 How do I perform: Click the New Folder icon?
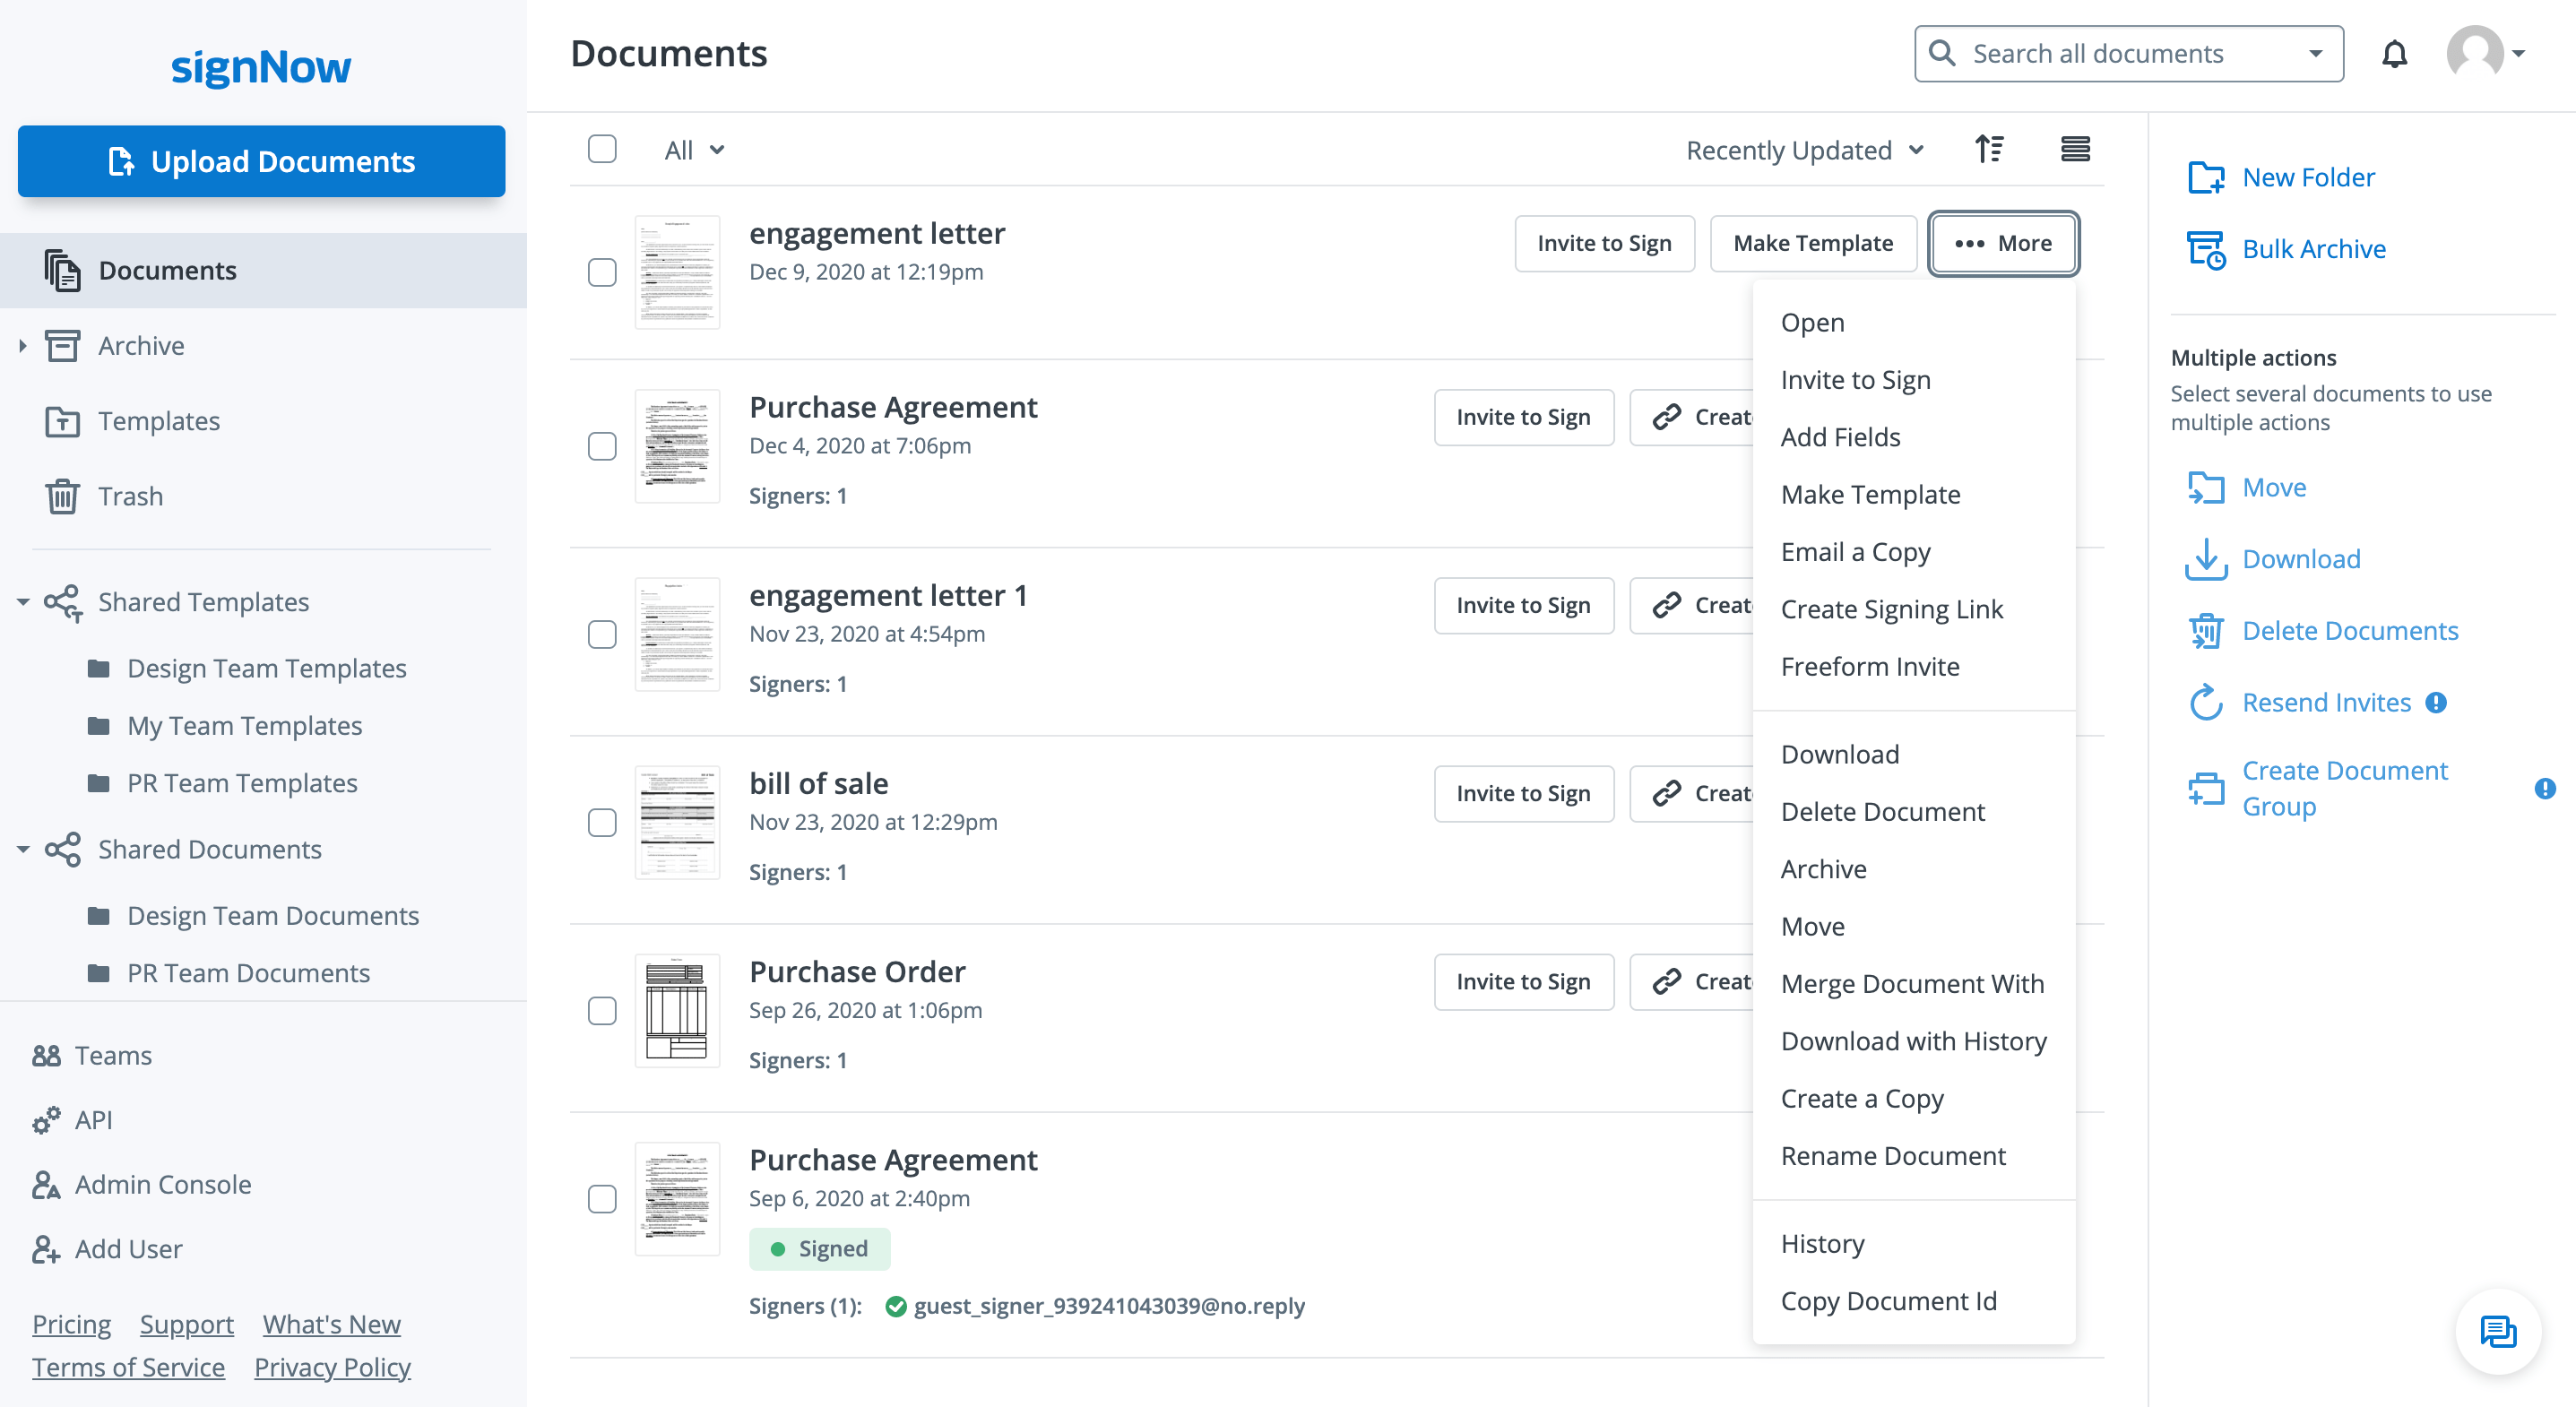pos(2205,177)
